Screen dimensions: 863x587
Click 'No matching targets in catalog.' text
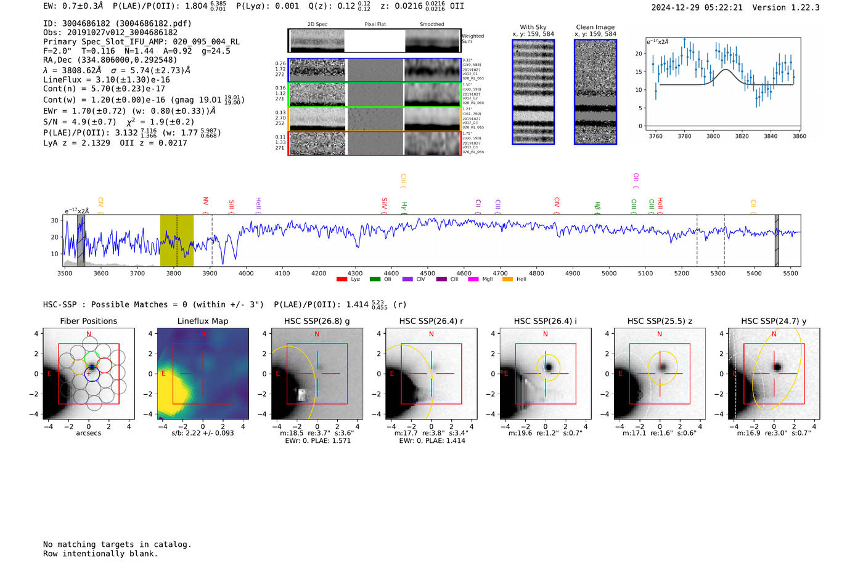click(x=117, y=544)
